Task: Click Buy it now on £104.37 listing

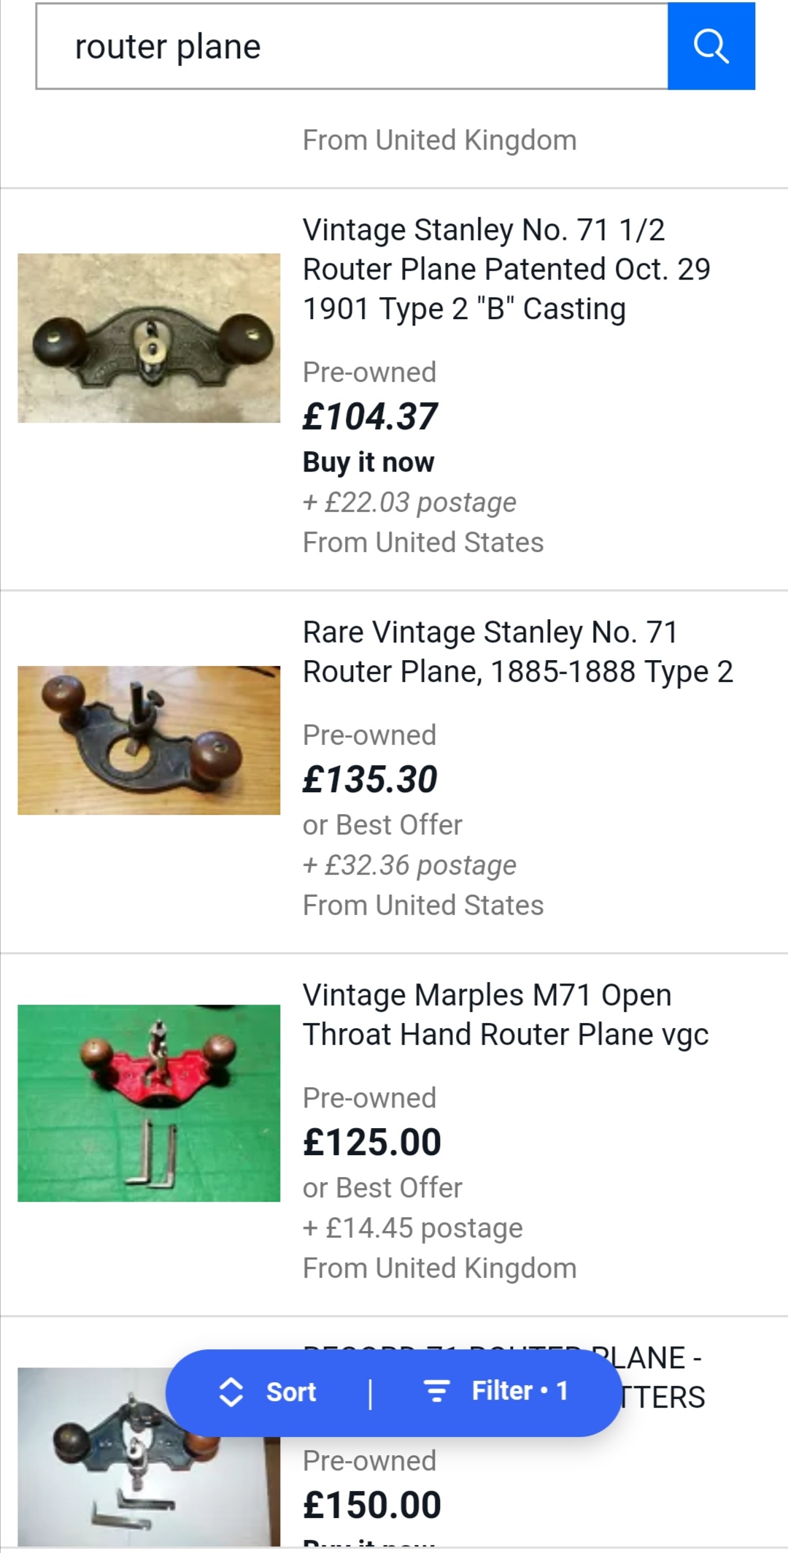Action: [x=368, y=463]
